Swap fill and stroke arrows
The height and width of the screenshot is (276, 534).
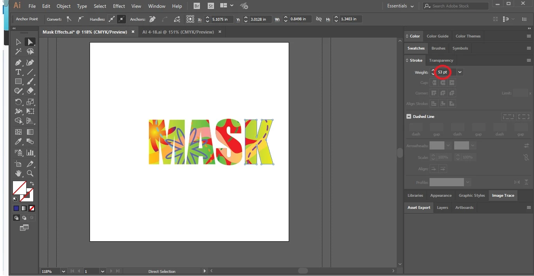click(x=32, y=183)
